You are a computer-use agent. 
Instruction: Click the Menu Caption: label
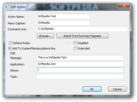tap(17, 23)
